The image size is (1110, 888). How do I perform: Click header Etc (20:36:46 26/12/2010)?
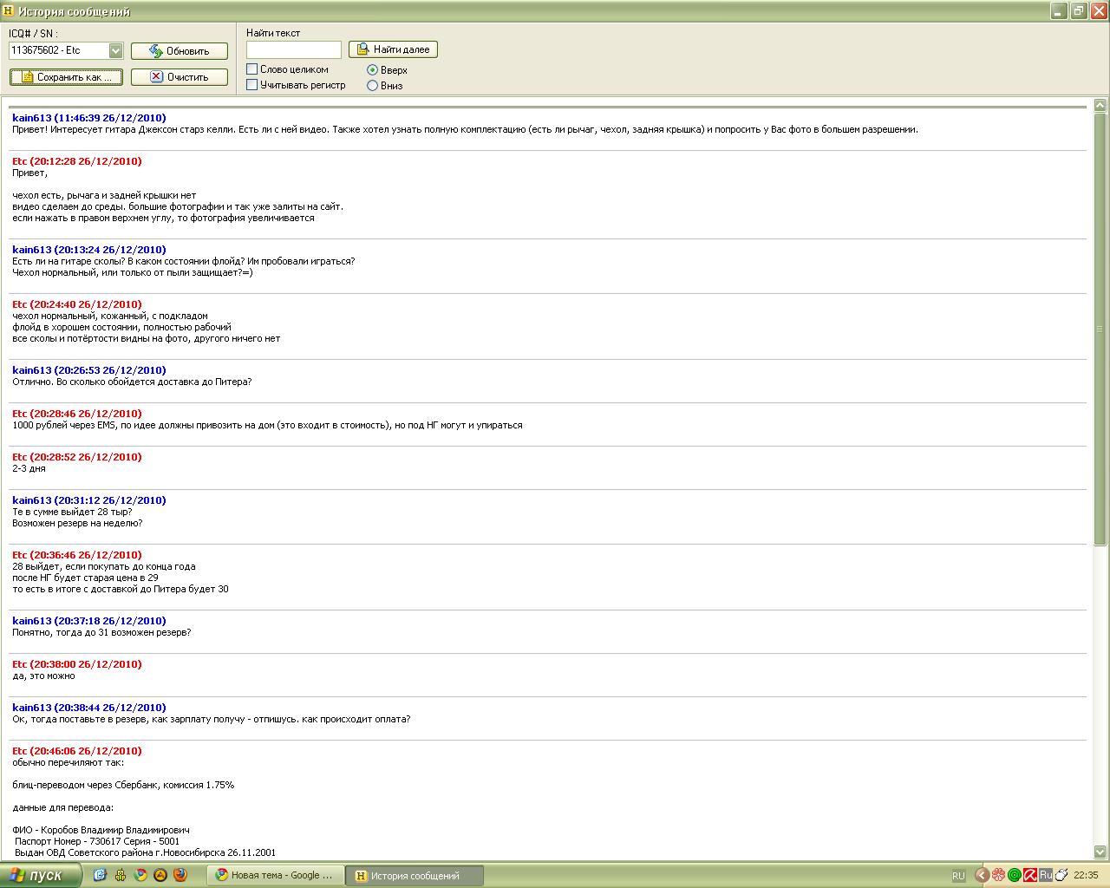click(x=77, y=555)
